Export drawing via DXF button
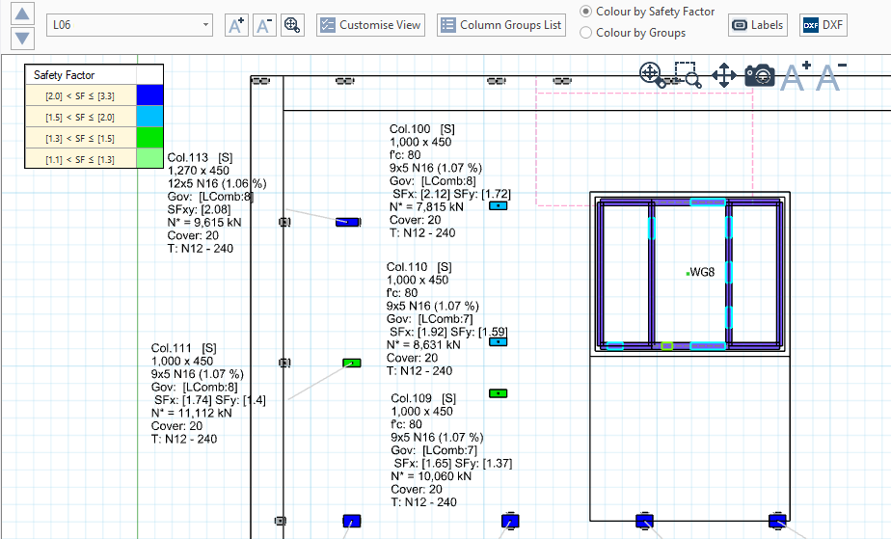Image resolution: width=891 pixels, height=539 pixels. [x=823, y=25]
